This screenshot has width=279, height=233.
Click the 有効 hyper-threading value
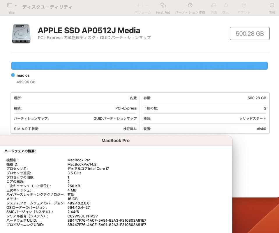click(x=71, y=195)
